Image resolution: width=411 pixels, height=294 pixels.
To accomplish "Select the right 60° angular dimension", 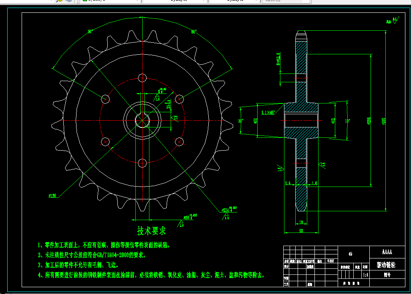I will click(194, 32).
